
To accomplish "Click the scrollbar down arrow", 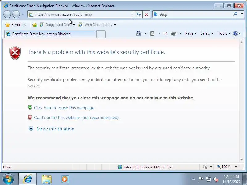I will coord(241,160).
